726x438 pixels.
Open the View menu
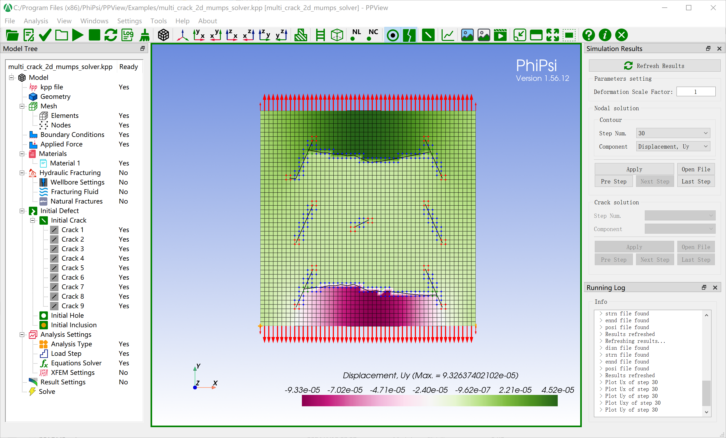click(64, 21)
